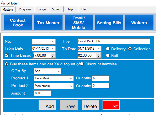This screenshot has height=115, width=156.
Task: Select the Both radio button
Action: coord(108,56)
